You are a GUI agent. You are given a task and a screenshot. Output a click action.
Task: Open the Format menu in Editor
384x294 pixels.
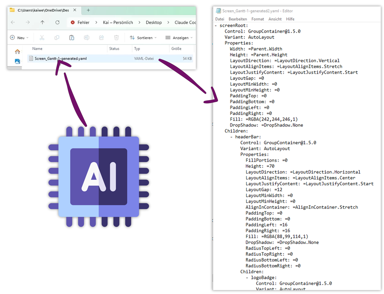(258, 19)
